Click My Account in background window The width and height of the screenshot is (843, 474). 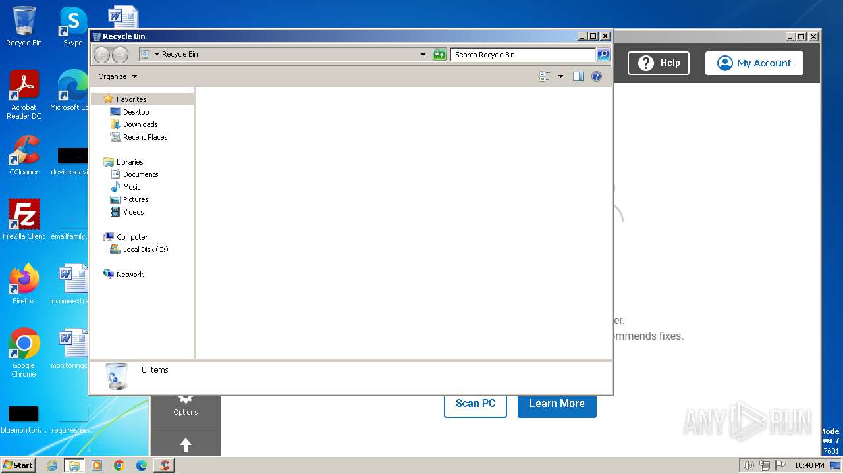click(754, 63)
